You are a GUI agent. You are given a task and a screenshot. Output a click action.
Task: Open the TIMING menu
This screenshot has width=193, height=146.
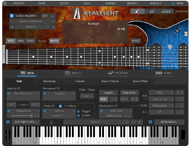coord(110,3)
